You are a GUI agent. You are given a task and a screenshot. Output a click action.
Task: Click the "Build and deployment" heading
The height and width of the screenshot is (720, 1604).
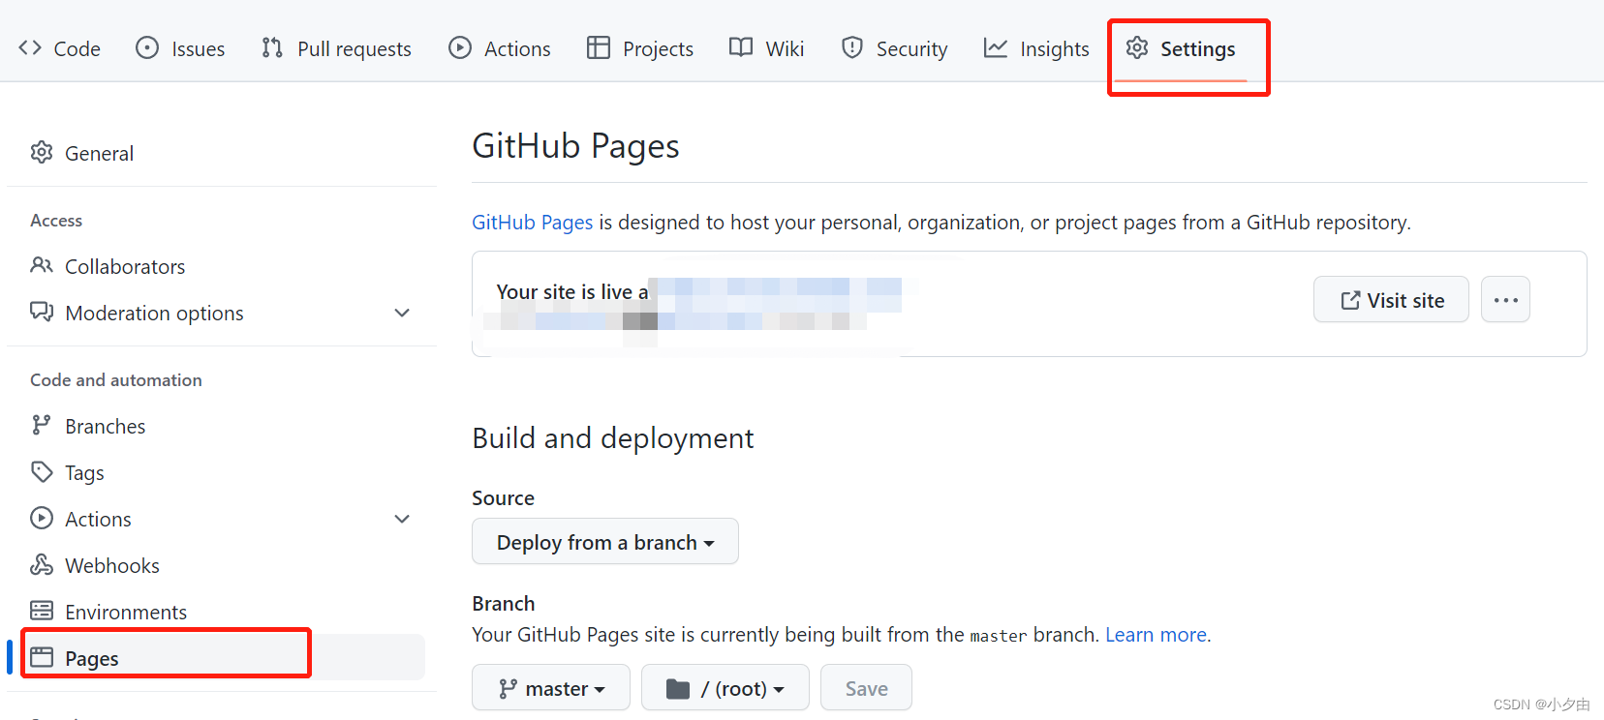tap(612, 438)
